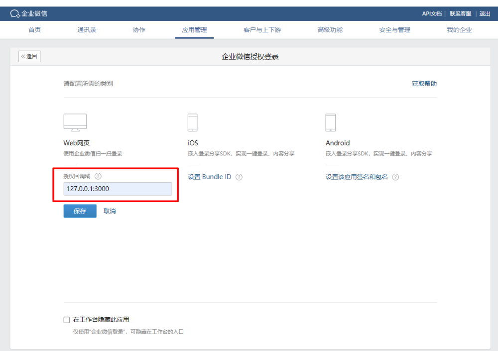
Task: Open API文档 link
Action: pos(432,13)
